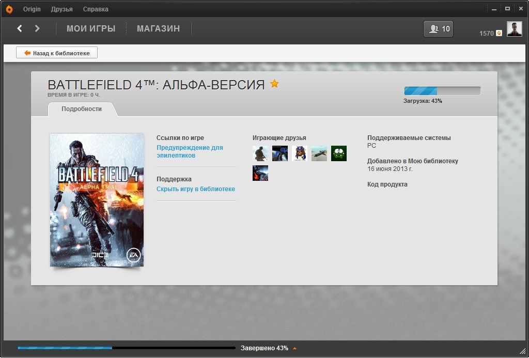Click the 'Играющие друзья' heading
The height and width of the screenshot is (358, 529).
point(279,137)
